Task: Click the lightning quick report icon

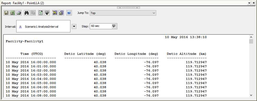Action: (55, 13)
